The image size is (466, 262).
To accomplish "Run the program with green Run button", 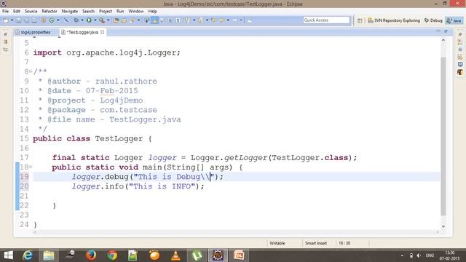I will pos(89,20).
